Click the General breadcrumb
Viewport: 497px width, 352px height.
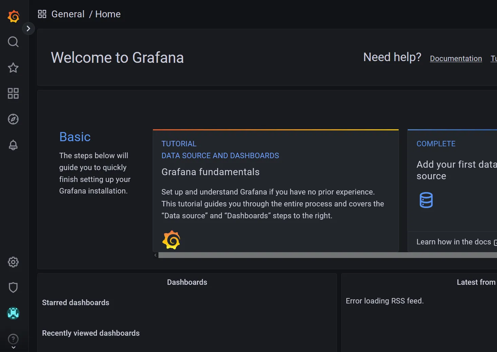coord(68,14)
